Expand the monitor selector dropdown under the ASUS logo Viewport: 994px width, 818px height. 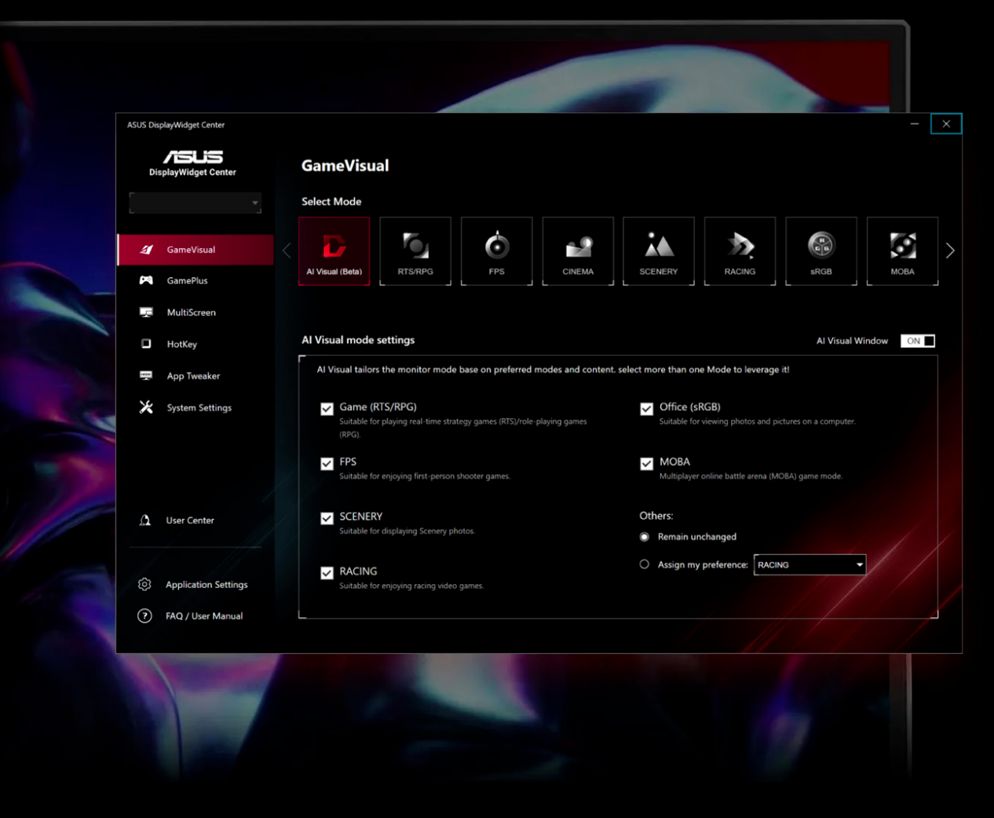[x=196, y=203]
